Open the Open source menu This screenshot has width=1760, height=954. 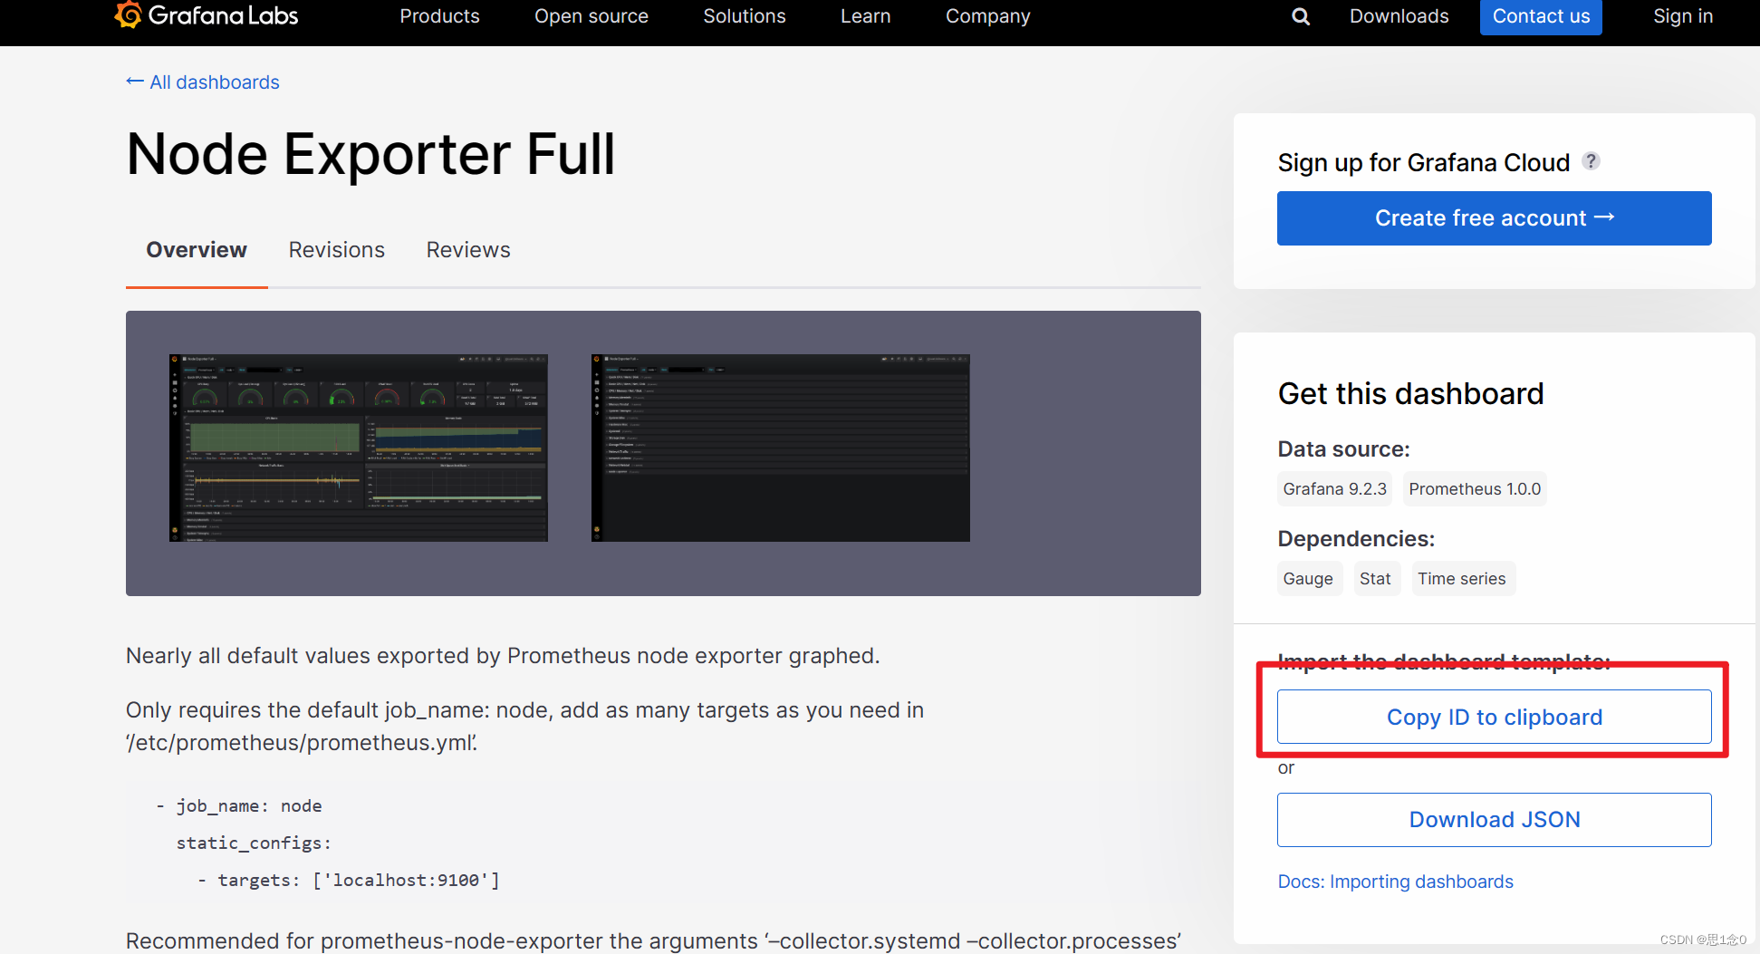591,16
